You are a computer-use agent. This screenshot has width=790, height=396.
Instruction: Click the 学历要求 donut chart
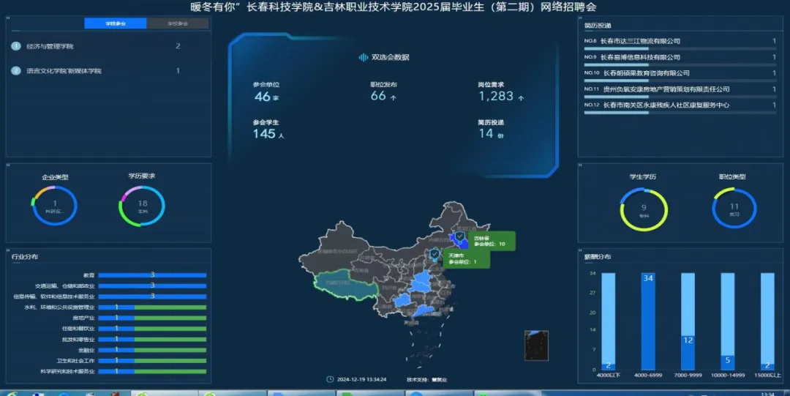coord(142,206)
